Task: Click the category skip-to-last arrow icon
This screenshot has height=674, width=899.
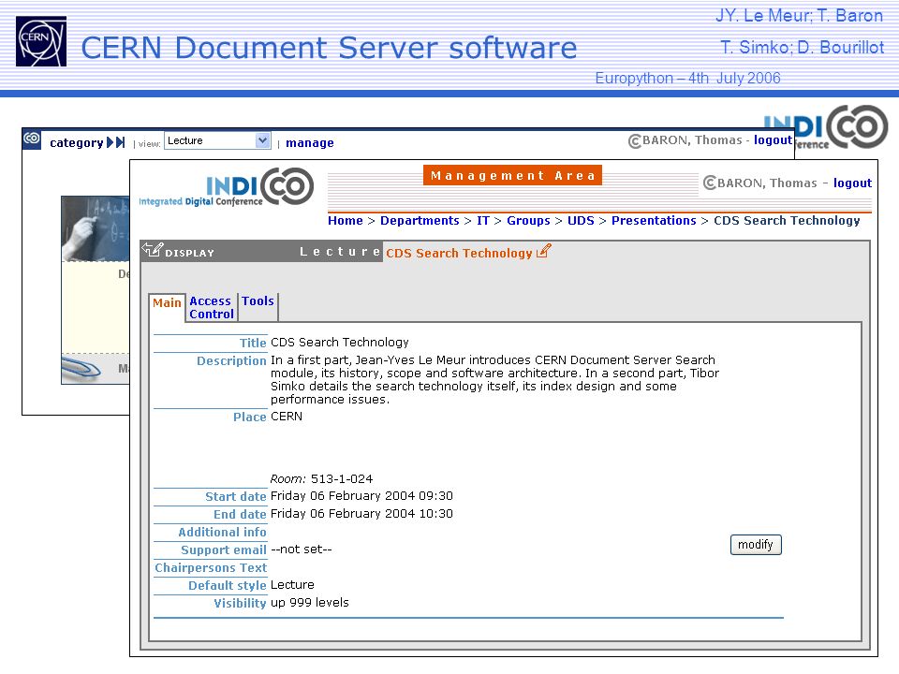Action: click(x=121, y=142)
